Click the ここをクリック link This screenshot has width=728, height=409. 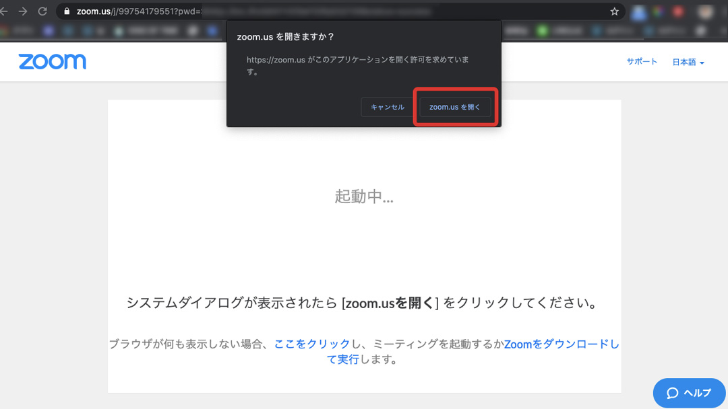pos(311,344)
